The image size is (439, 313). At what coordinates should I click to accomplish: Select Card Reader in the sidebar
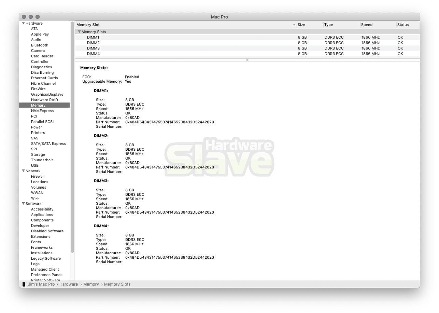point(42,56)
